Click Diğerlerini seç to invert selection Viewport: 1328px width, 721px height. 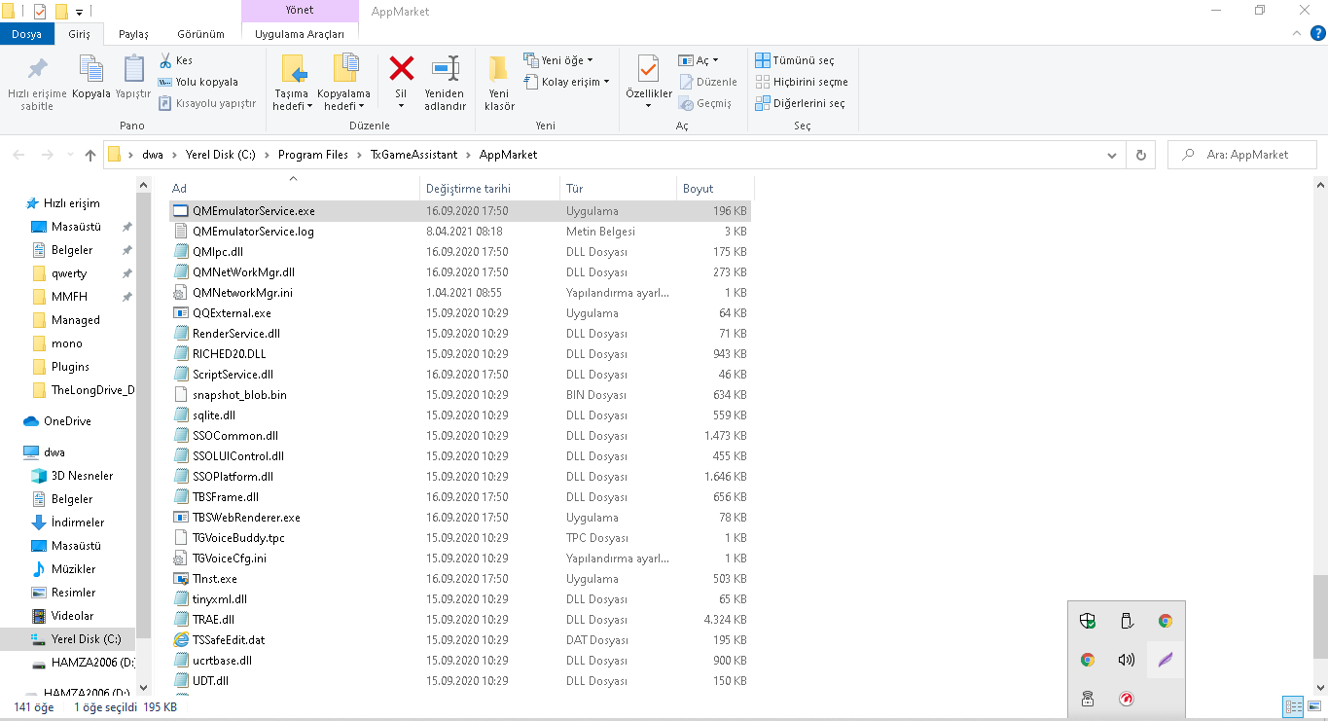click(801, 103)
